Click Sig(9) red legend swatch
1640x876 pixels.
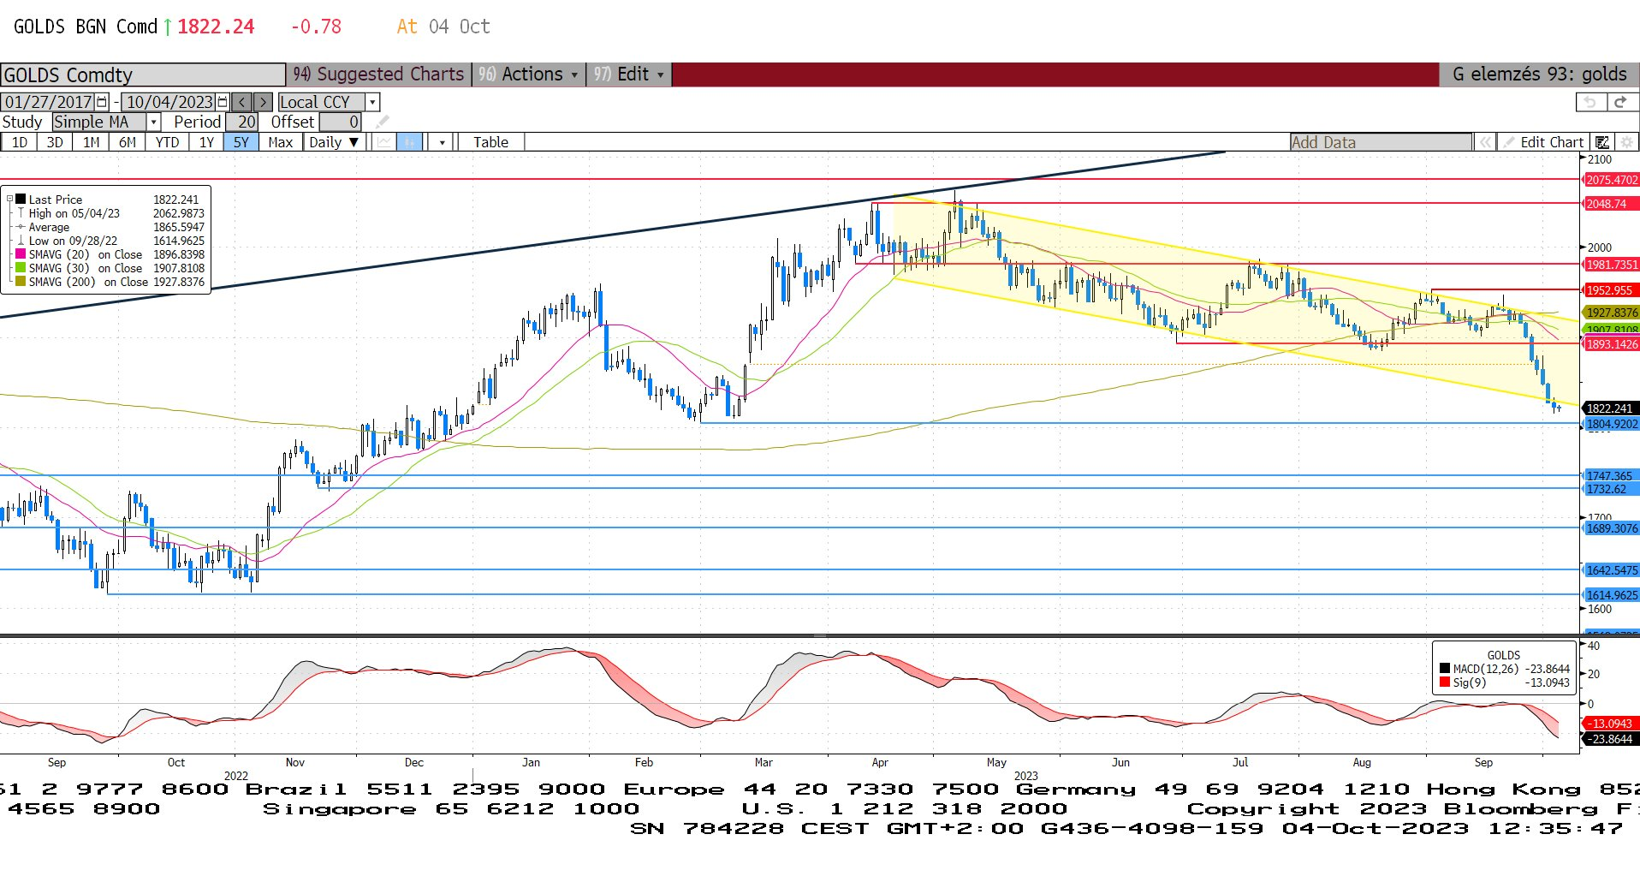(x=1445, y=682)
